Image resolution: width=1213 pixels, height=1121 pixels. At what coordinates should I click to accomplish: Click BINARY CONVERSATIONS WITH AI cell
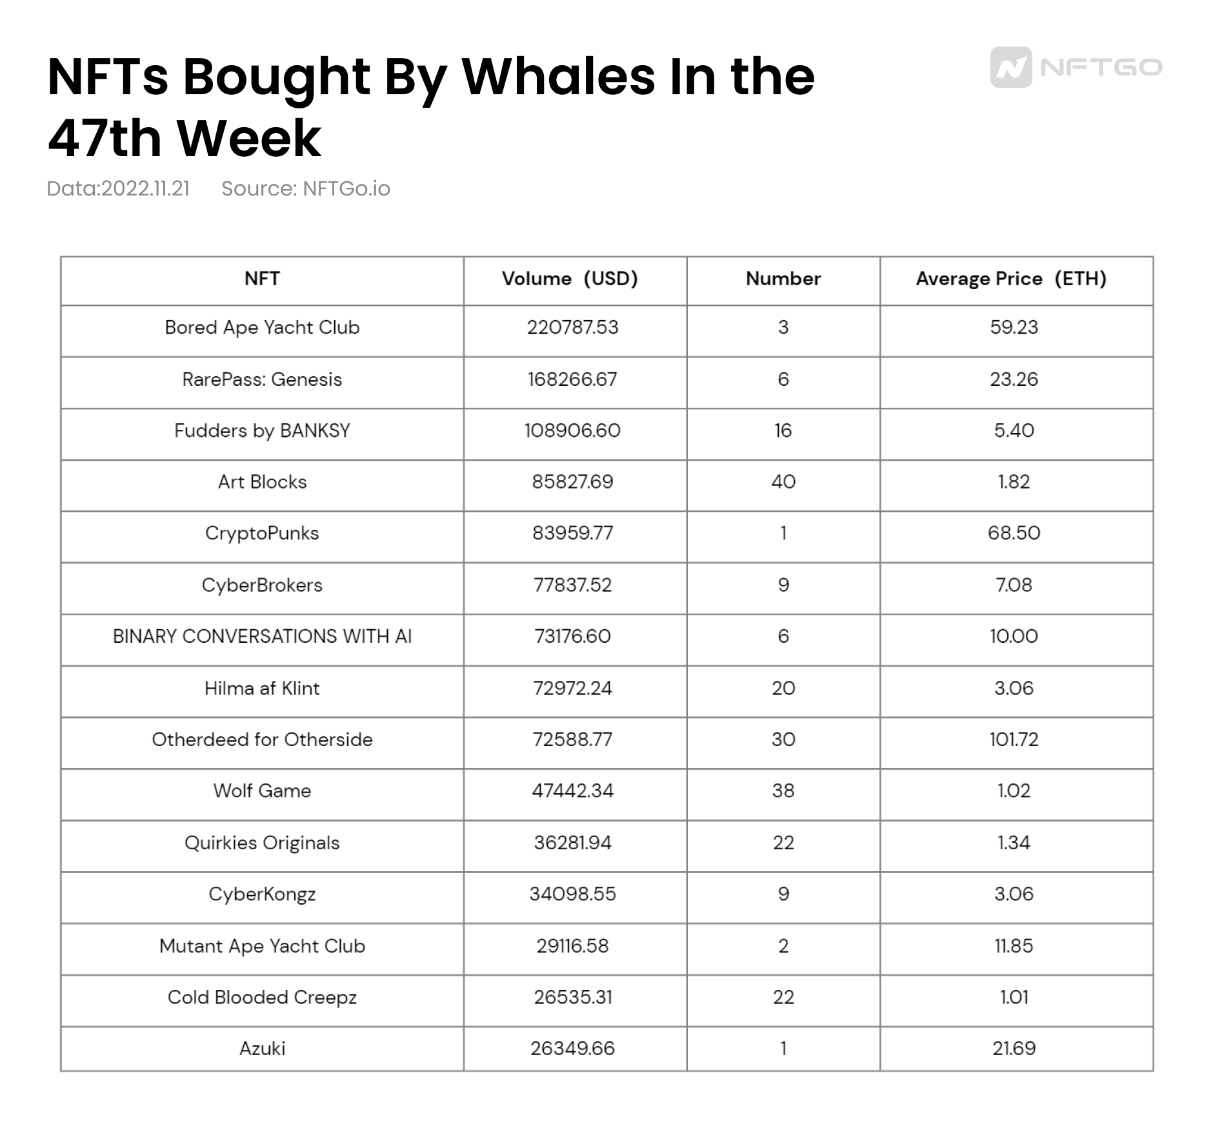[262, 636]
